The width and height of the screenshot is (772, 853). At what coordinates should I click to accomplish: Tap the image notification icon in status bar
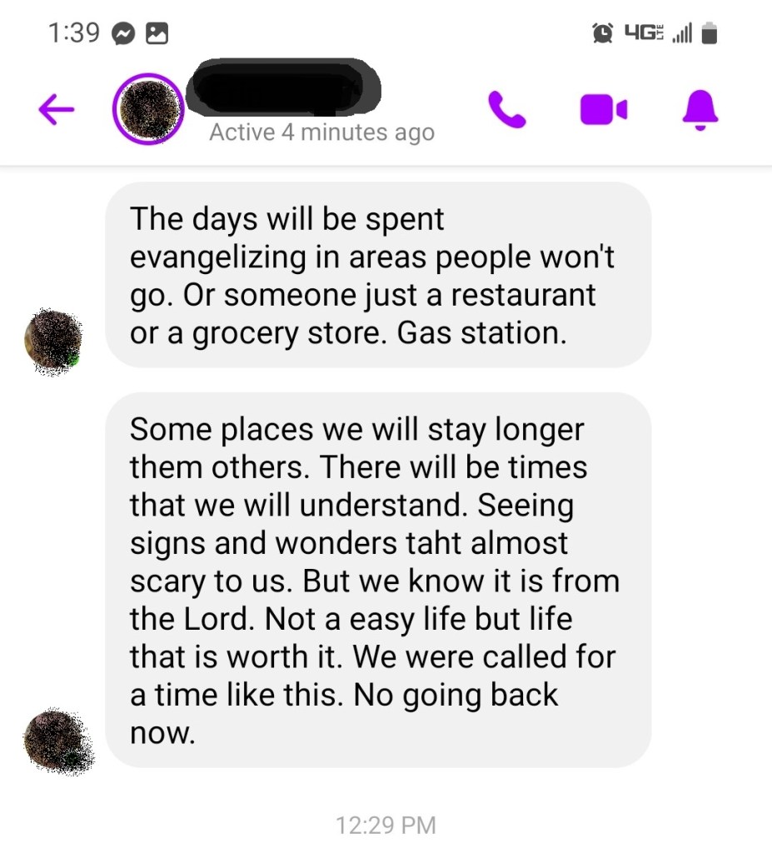(x=157, y=33)
